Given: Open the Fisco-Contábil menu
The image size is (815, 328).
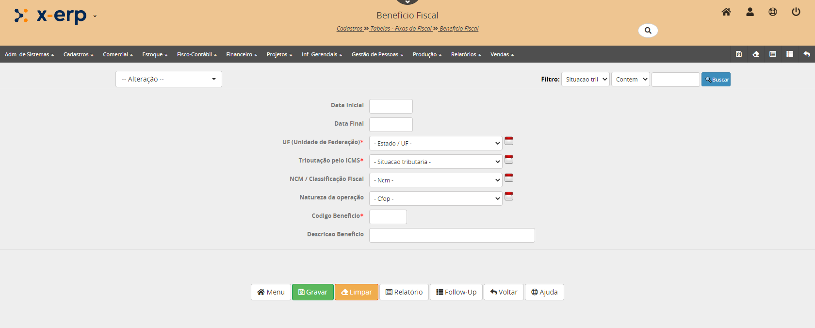Looking at the screenshot, I should click(x=196, y=54).
